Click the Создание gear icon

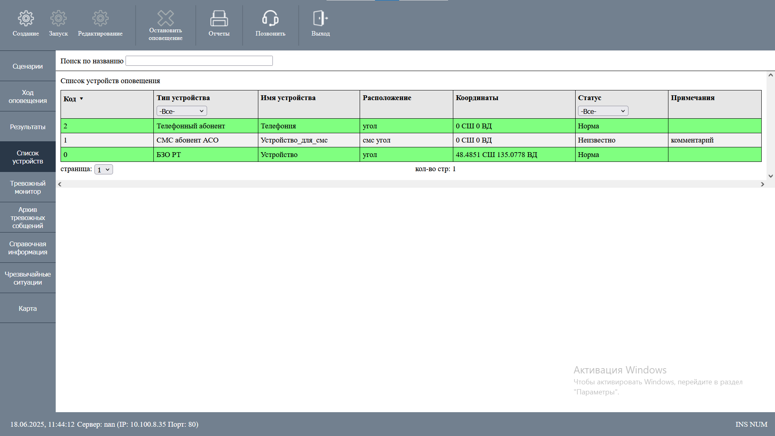tap(26, 18)
